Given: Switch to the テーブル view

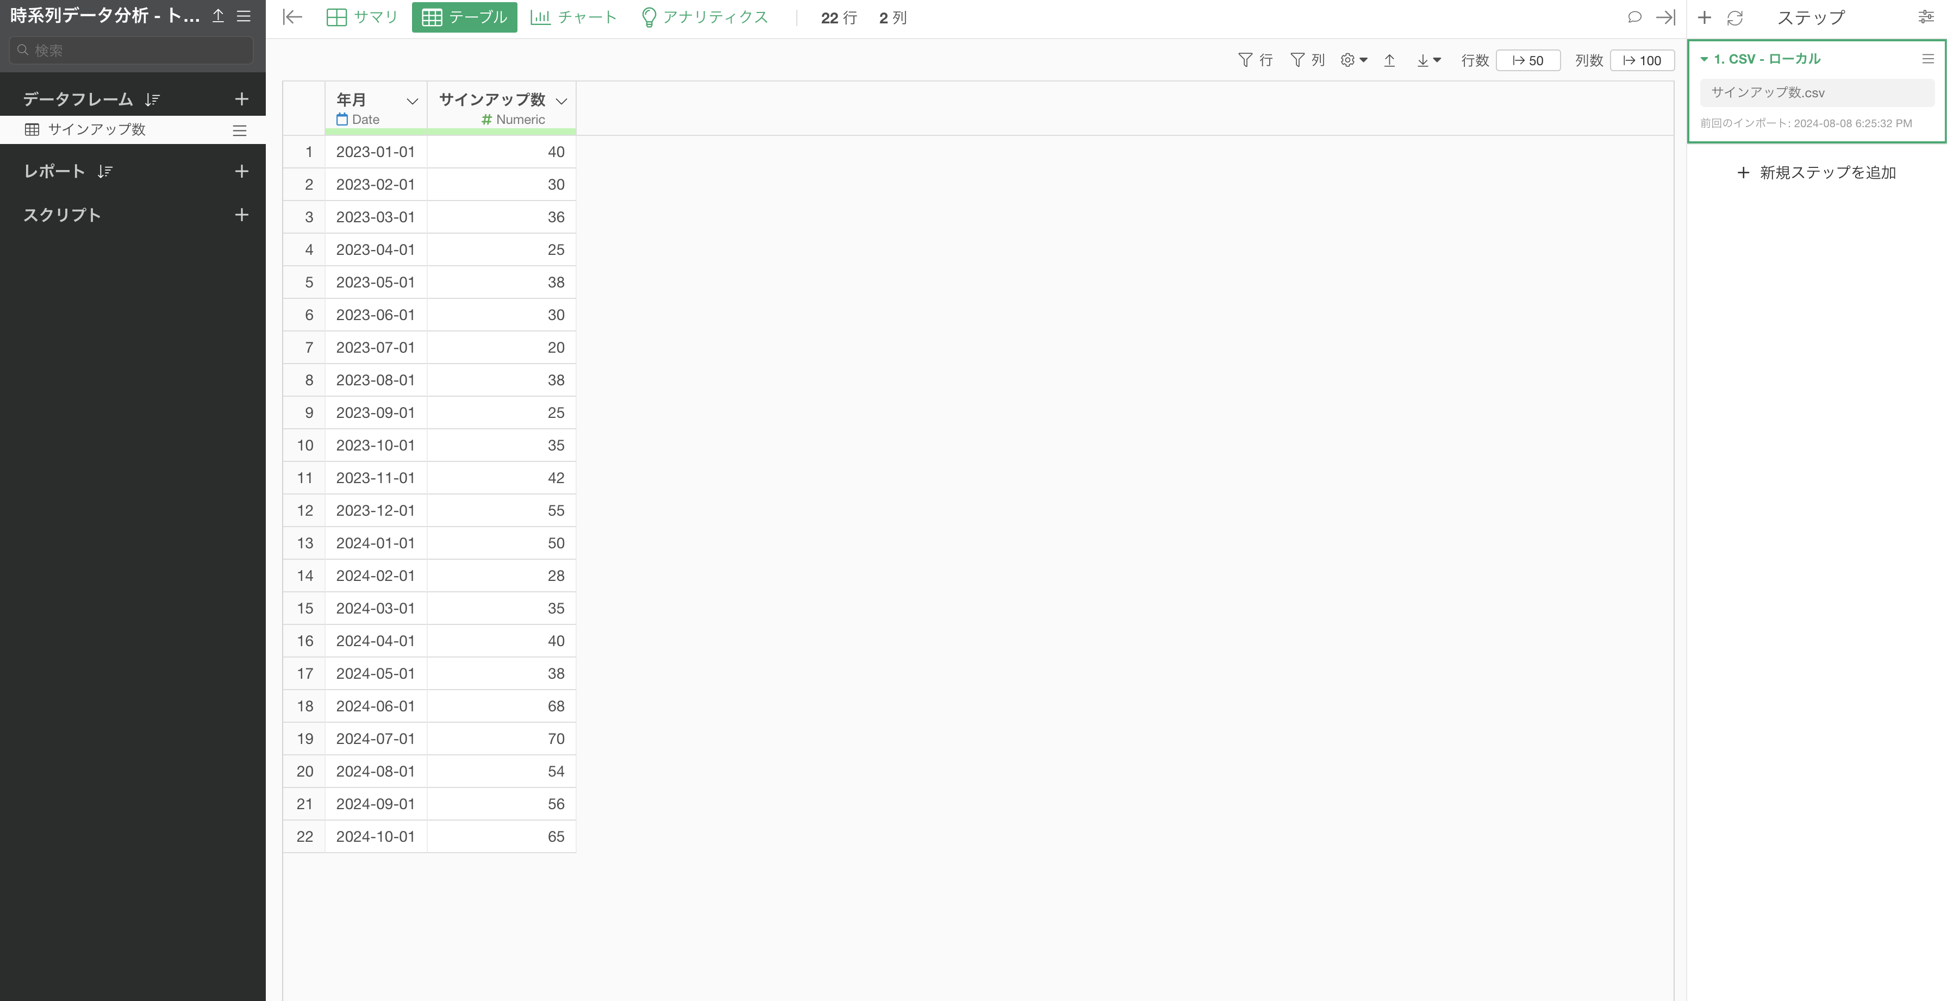Looking at the screenshot, I should (x=464, y=17).
